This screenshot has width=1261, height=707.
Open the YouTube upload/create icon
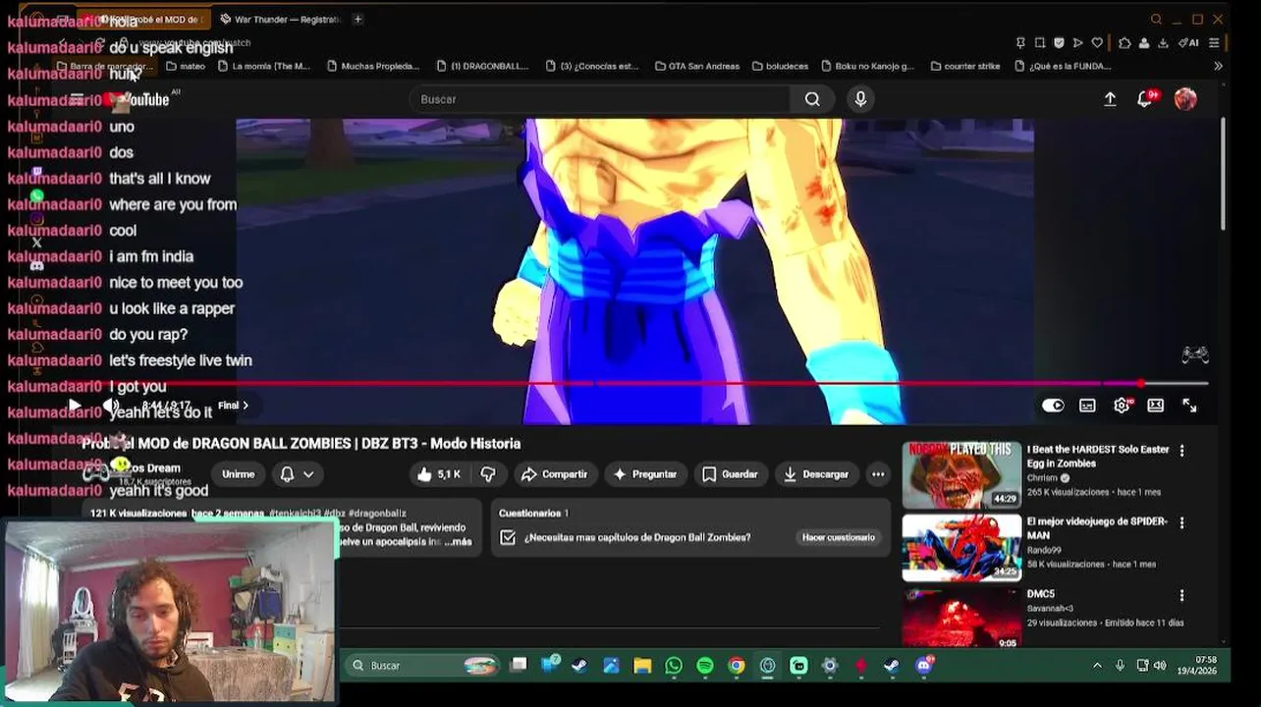pyautogui.click(x=1110, y=99)
